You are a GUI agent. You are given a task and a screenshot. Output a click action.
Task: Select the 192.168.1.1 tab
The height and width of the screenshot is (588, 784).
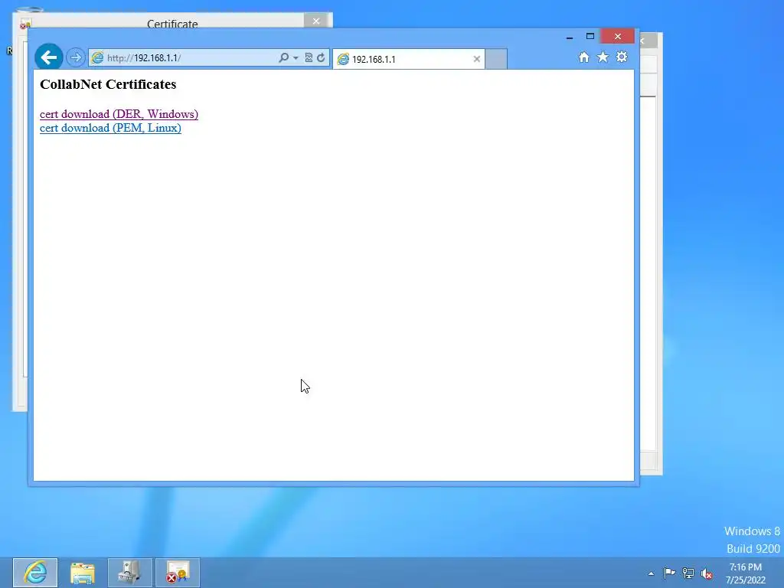coord(409,59)
